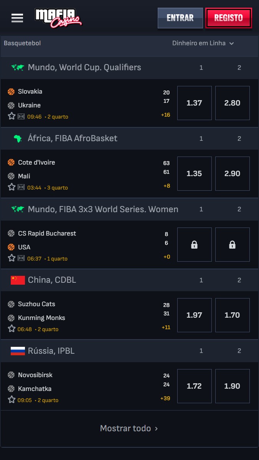
Task: Click the locked odds for CS Rapid Bucharest
Action: pos(195,244)
